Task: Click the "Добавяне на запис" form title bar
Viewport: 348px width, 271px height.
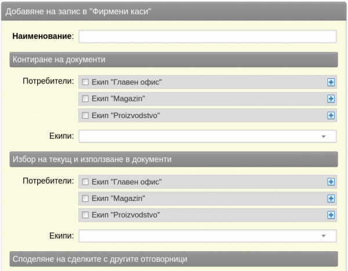Action: [174, 12]
